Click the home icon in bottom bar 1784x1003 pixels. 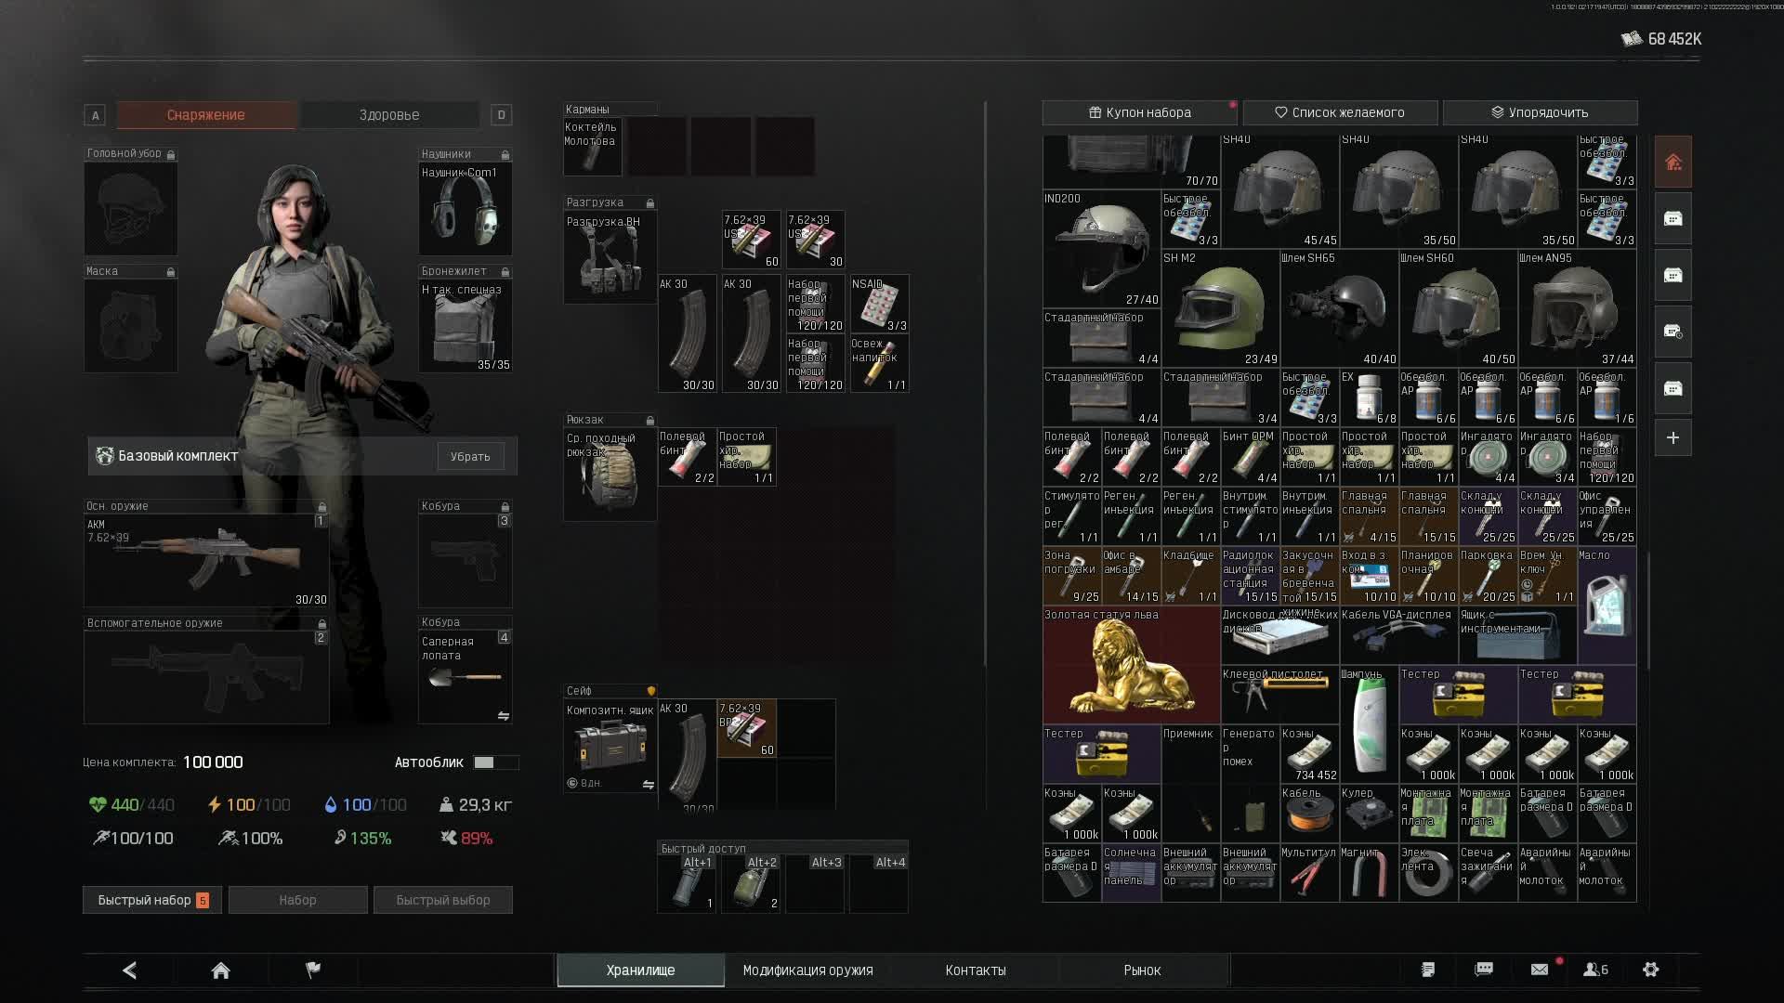click(220, 970)
